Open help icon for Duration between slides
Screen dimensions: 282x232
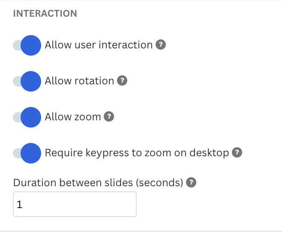tap(192, 183)
